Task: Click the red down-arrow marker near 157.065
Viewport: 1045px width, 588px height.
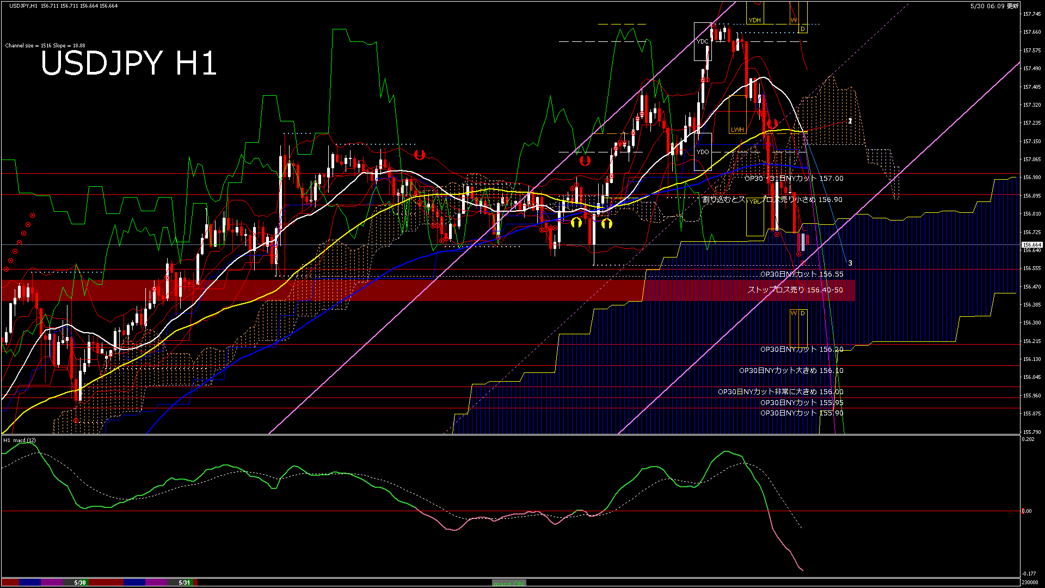Action: click(x=585, y=161)
